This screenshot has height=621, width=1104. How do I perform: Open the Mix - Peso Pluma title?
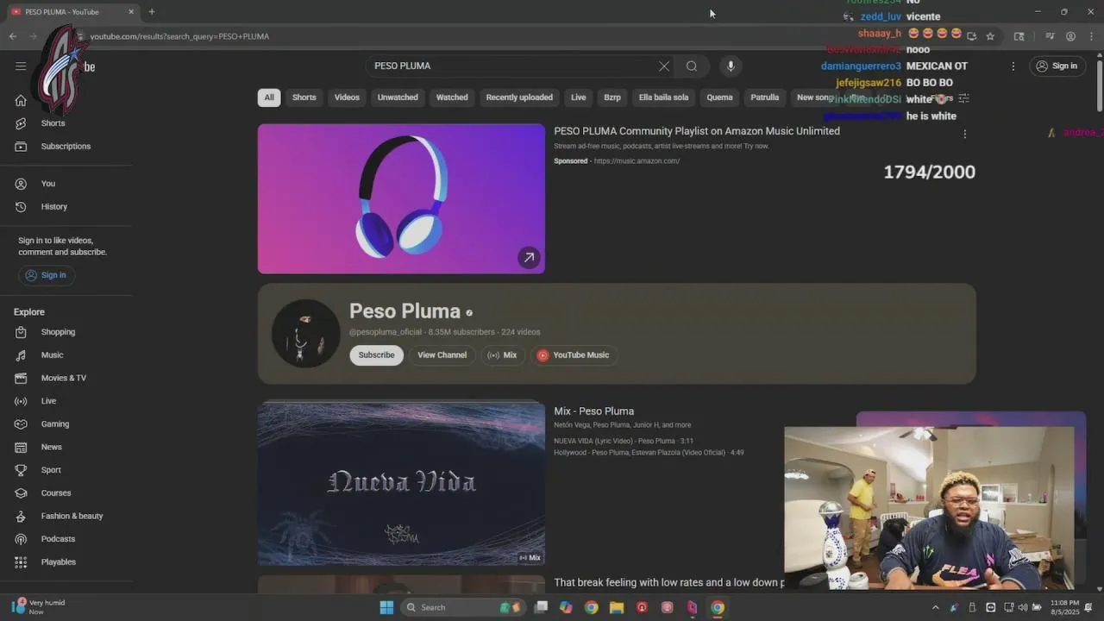point(593,411)
